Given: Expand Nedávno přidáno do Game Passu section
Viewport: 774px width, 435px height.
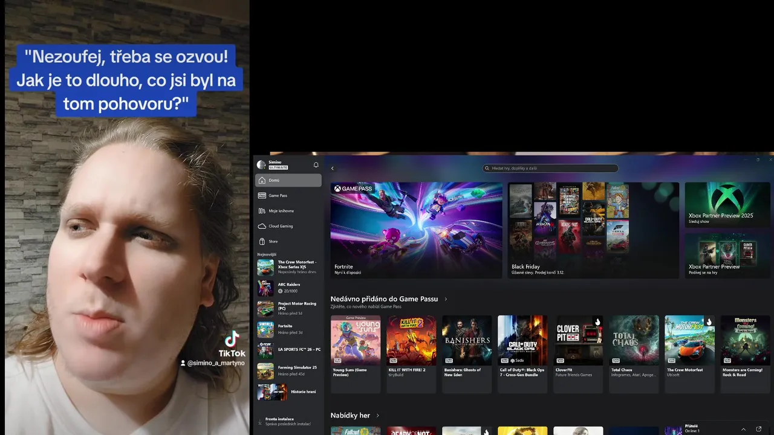Looking at the screenshot, I should (446, 299).
